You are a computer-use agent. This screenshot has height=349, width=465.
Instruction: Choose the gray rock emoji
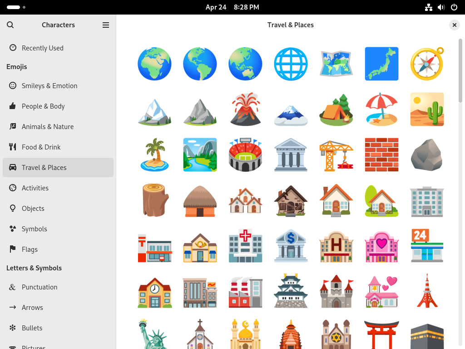(x=427, y=155)
